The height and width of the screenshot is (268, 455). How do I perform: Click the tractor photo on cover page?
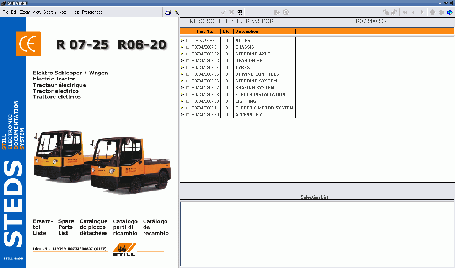pos(102,162)
